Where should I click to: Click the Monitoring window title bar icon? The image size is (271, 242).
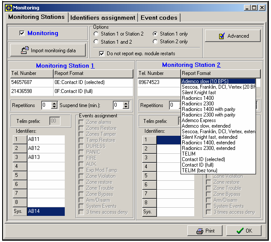9,8
